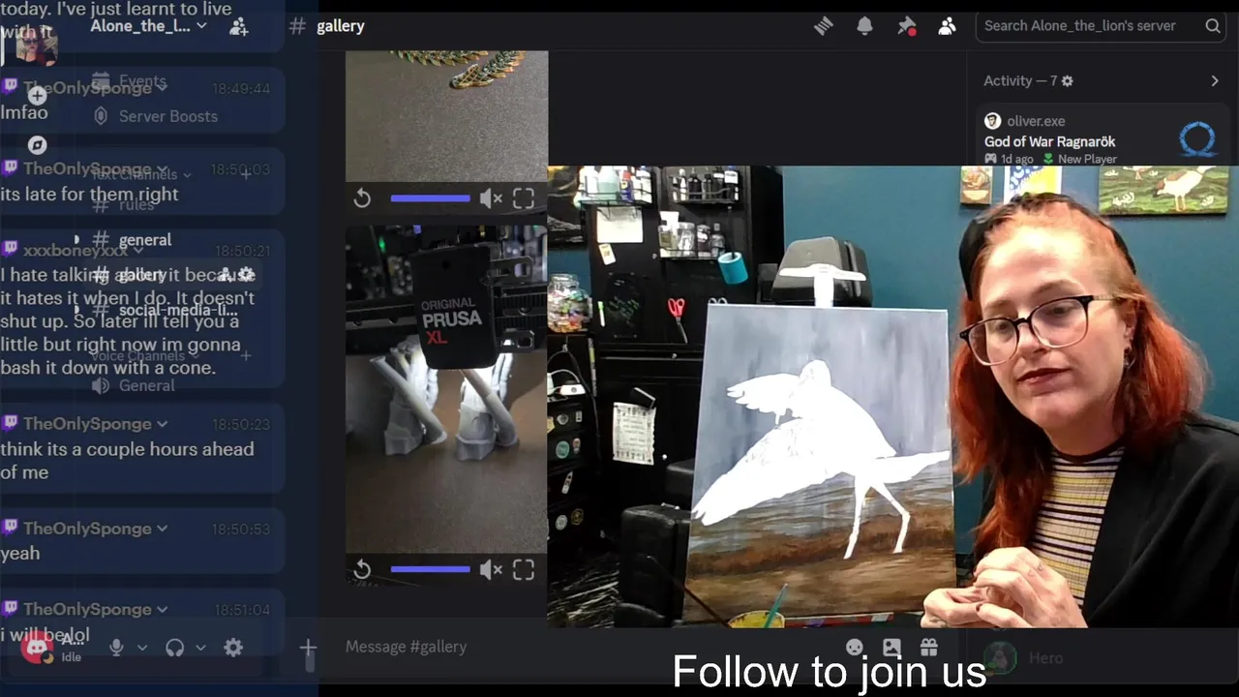Click the Add a Server plus icon

pos(37,96)
